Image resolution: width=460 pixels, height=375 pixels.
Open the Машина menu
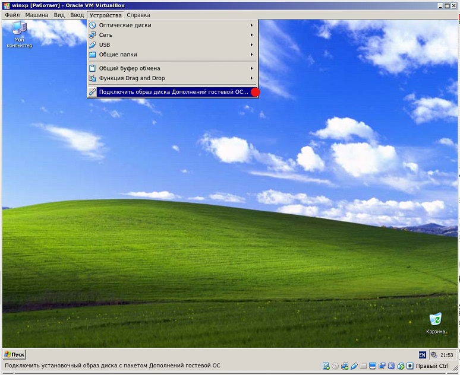pyautogui.click(x=37, y=15)
